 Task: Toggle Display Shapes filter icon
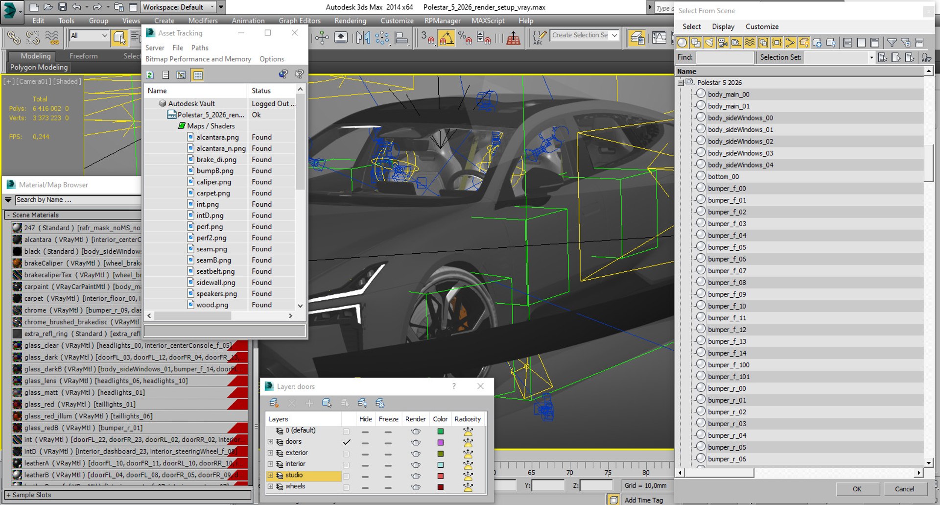tap(695, 43)
